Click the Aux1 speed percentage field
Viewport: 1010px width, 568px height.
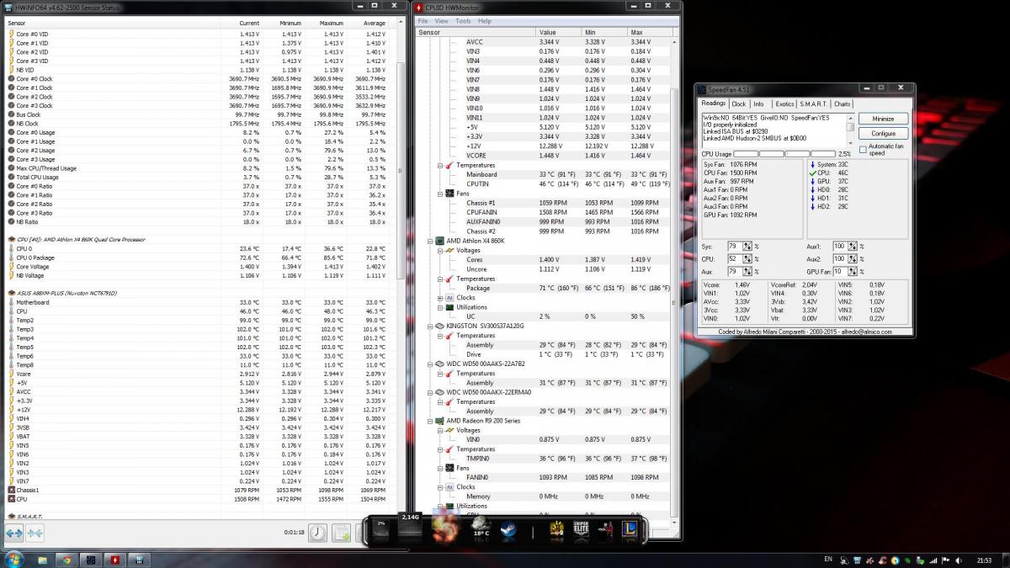840,247
